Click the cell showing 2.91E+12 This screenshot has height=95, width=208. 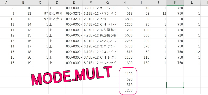pyautogui.click(x=91, y=19)
